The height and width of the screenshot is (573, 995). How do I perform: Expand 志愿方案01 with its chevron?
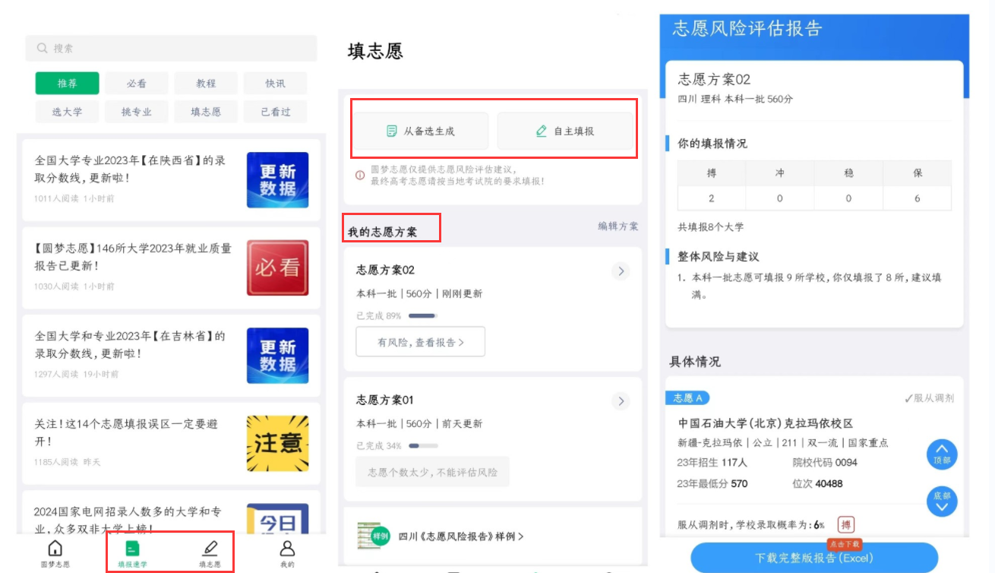[621, 400]
